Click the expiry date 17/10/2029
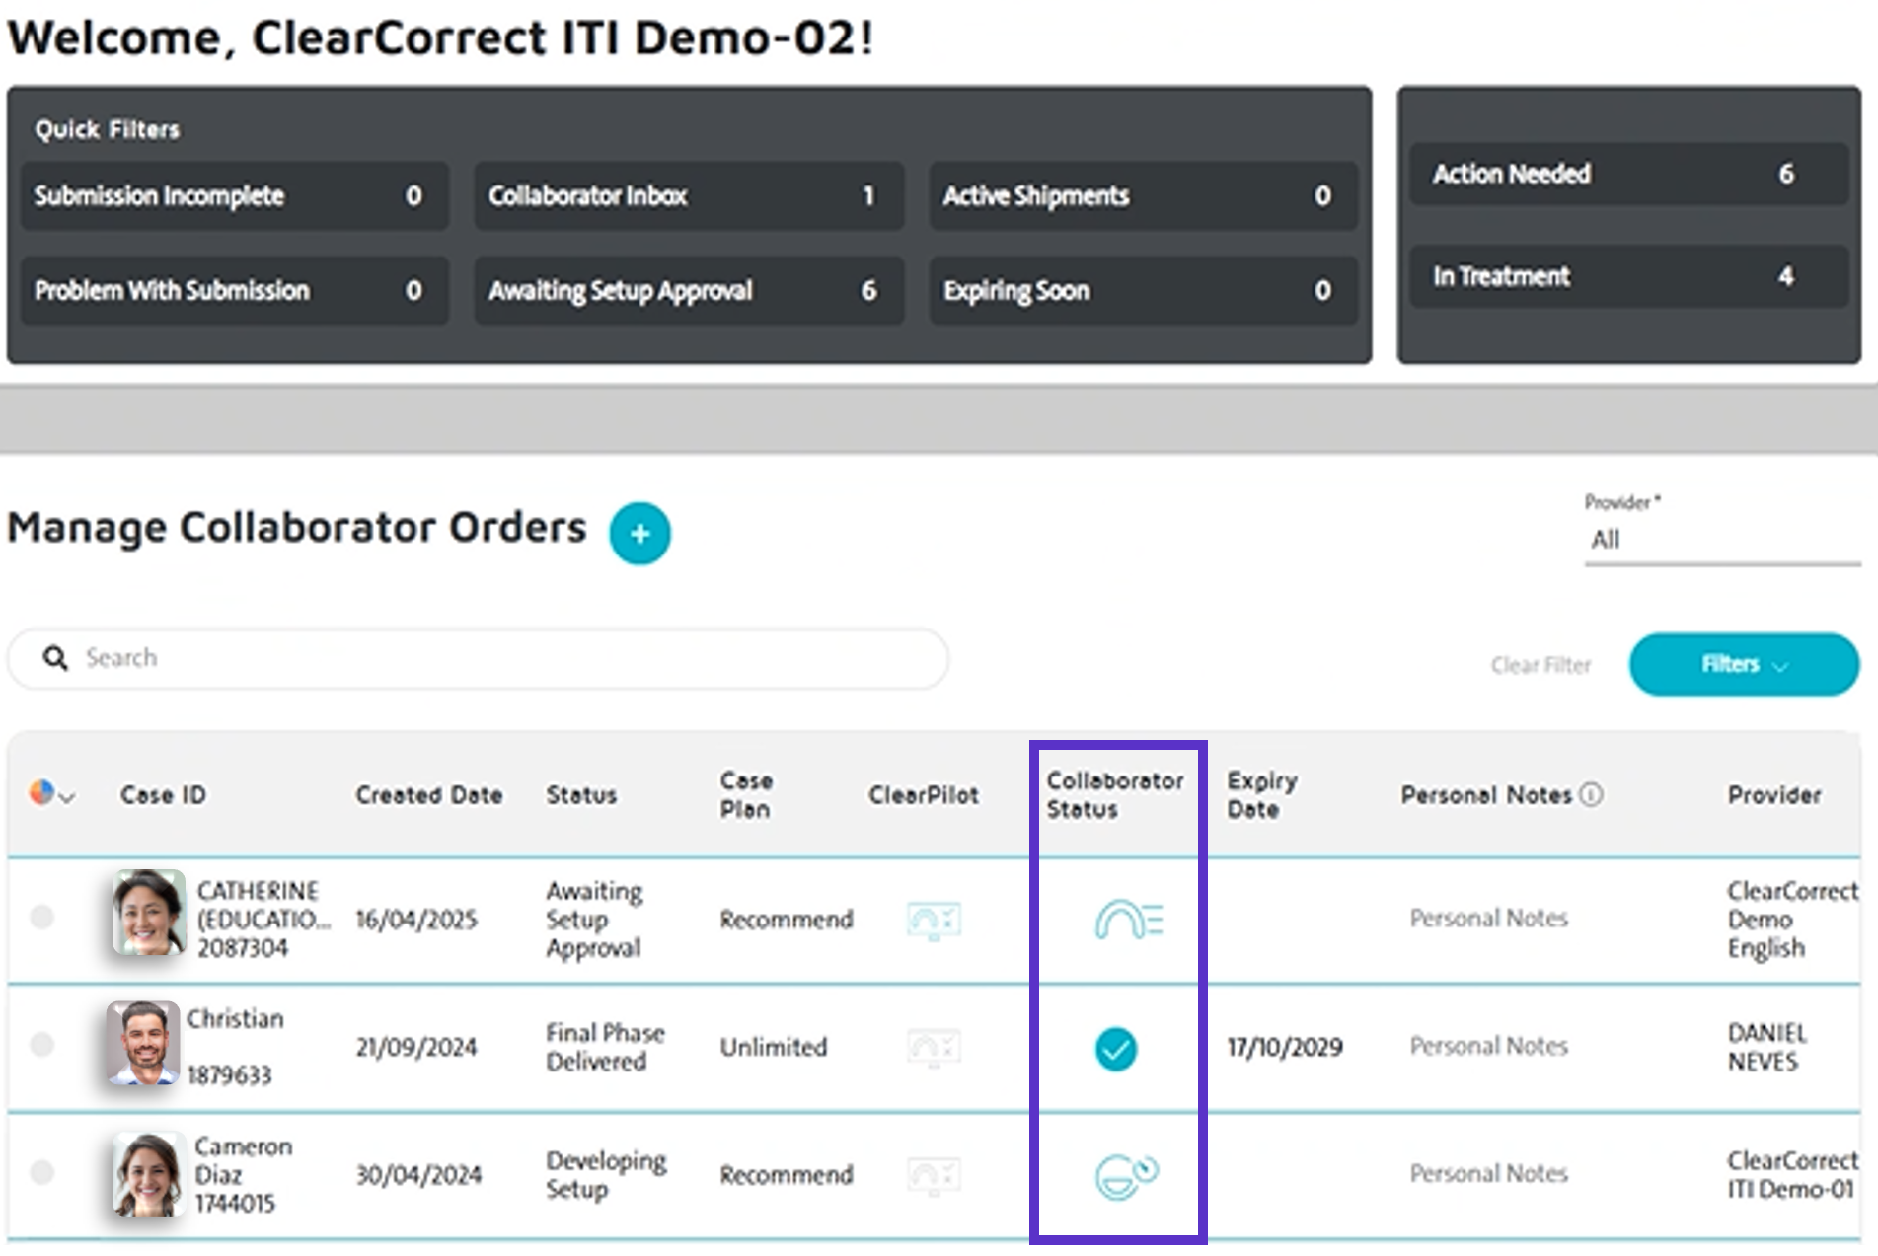 [x=1285, y=1047]
